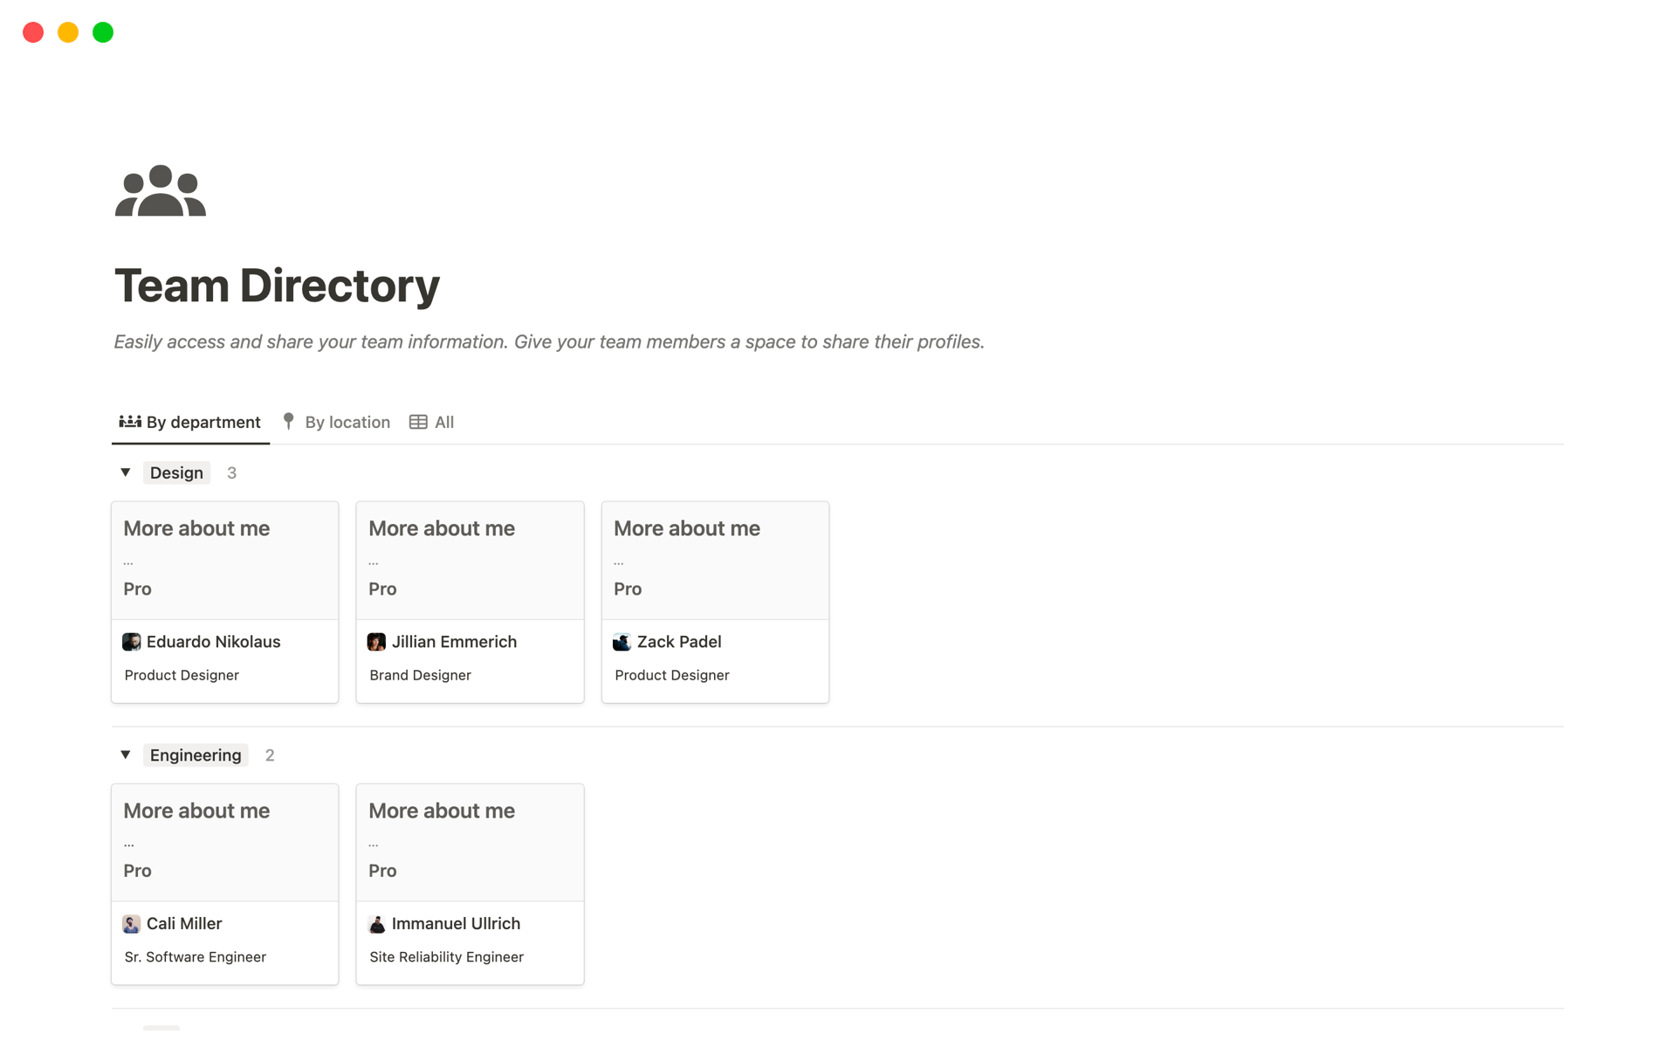Select the By department view tab

coord(203,422)
